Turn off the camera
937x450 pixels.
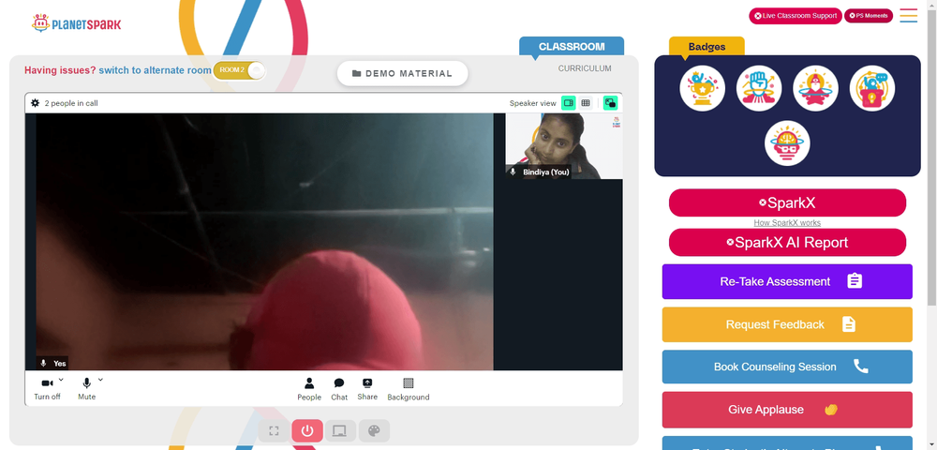(47, 388)
